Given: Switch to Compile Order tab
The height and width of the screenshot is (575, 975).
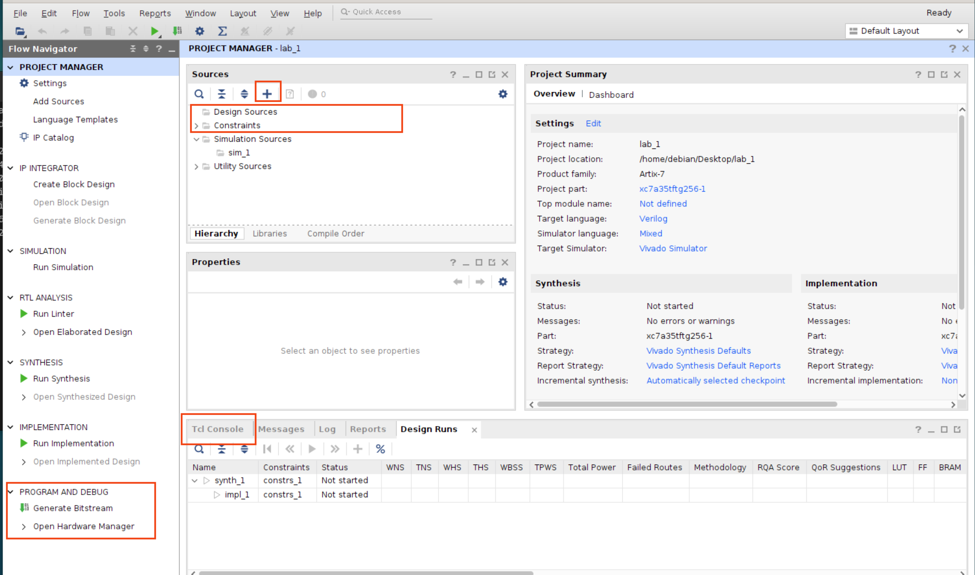Looking at the screenshot, I should (335, 233).
